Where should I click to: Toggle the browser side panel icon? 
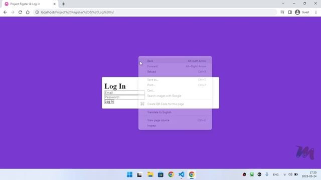pyautogui.click(x=290, y=12)
